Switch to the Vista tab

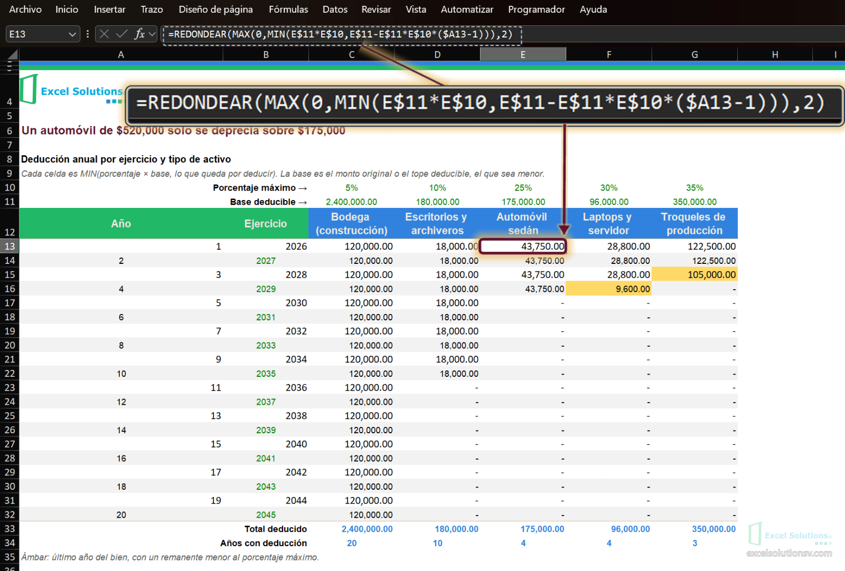[416, 9]
